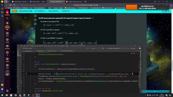
Task: Open Rider Refactor menu
Action: [41, 46]
